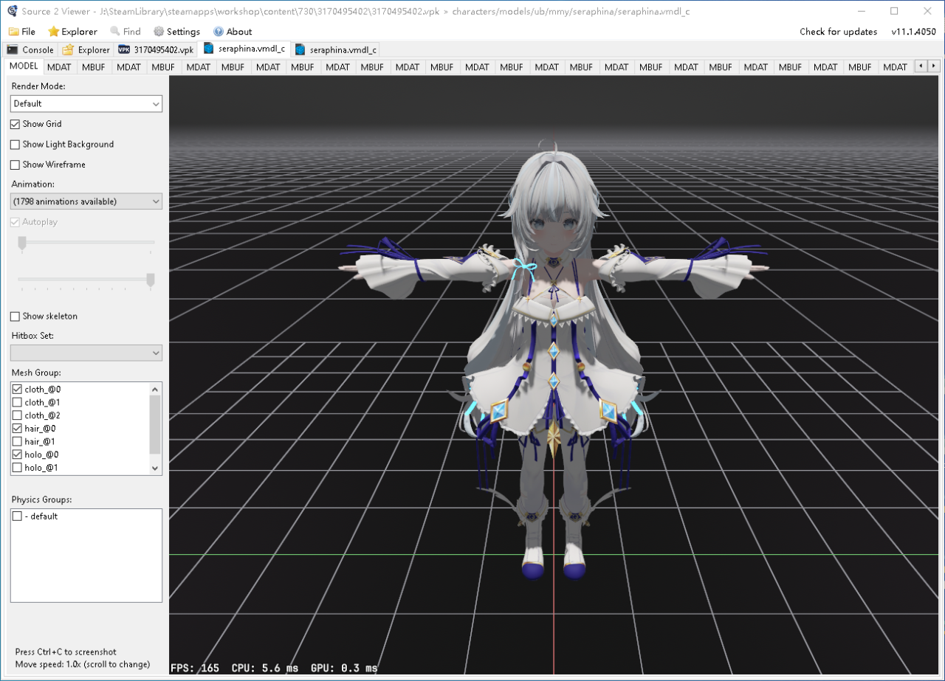Open the Hitbox Set dropdown
The width and height of the screenshot is (945, 681).
coord(86,353)
